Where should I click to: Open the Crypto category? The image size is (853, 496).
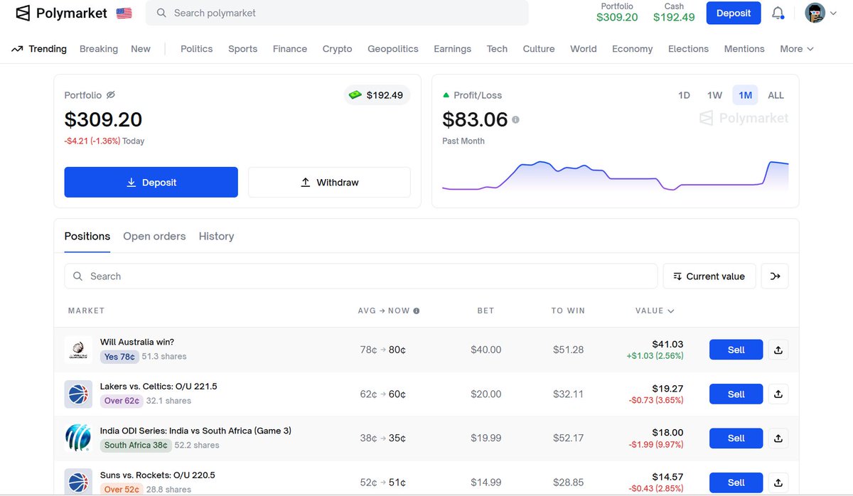tap(338, 49)
